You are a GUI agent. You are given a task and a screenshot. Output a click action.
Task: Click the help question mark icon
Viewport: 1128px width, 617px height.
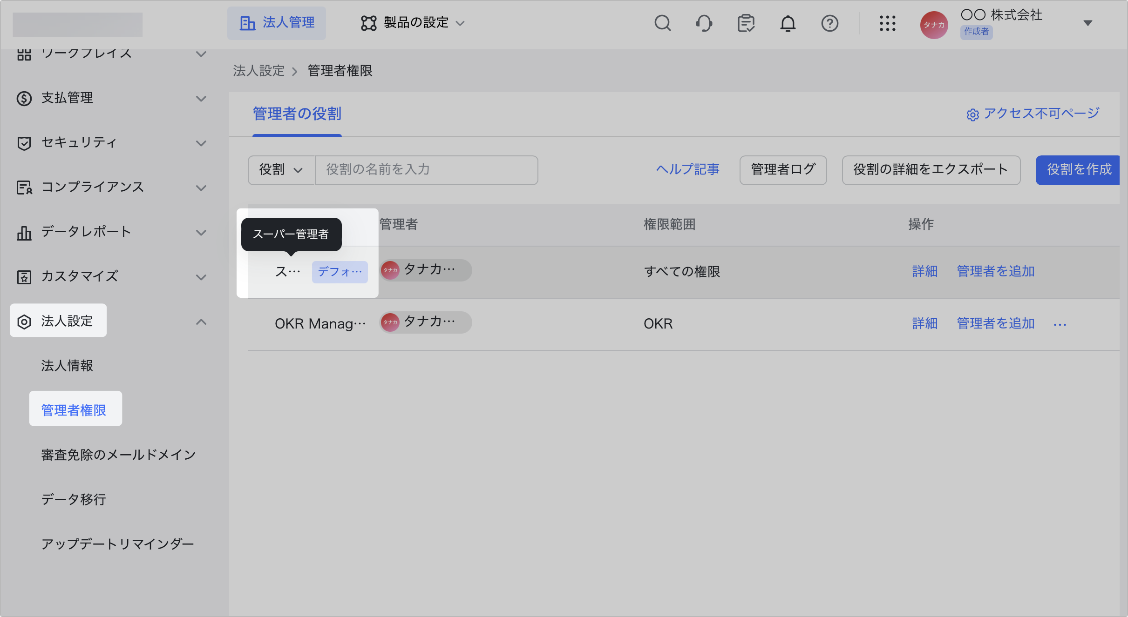click(829, 23)
